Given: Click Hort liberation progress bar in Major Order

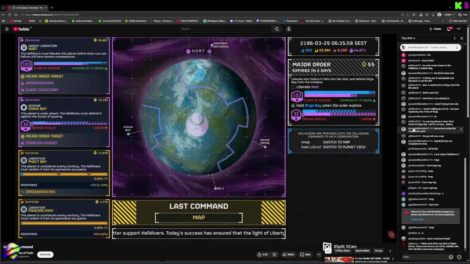Looking at the screenshot, I should 339,95.
